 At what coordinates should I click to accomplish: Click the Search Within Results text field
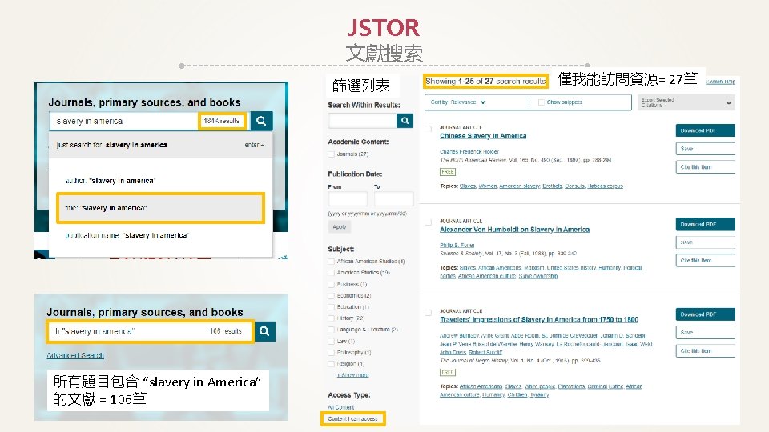[x=362, y=121]
